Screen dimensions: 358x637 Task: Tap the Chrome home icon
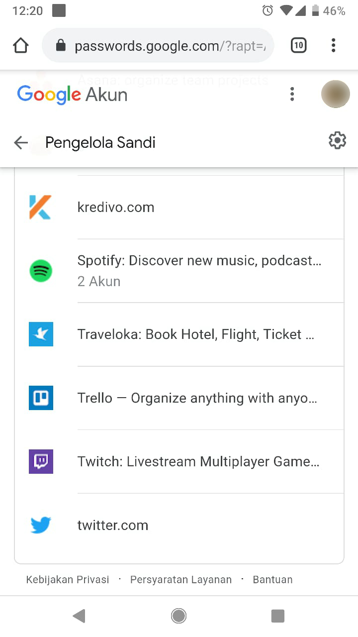tap(21, 46)
